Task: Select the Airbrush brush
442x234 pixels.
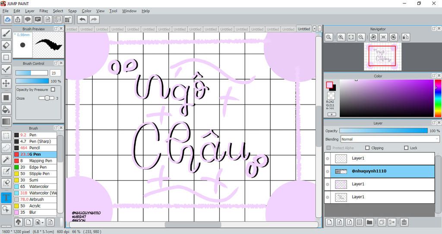Action: pos(35,200)
